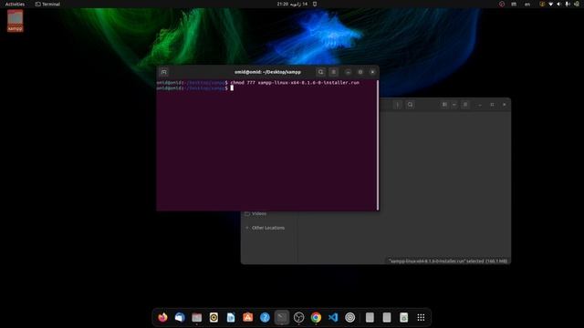Open LibreOffice Writer from the dock
584x328 pixels.
[x=231, y=317]
